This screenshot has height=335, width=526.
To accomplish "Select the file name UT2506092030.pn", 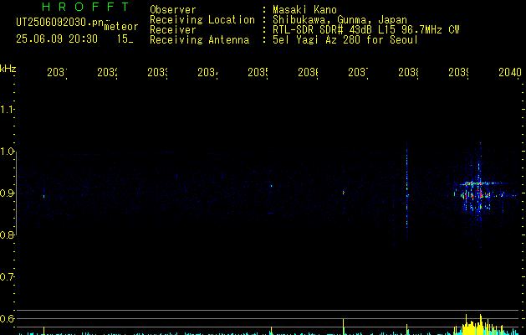I will click(x=60, y=23).
